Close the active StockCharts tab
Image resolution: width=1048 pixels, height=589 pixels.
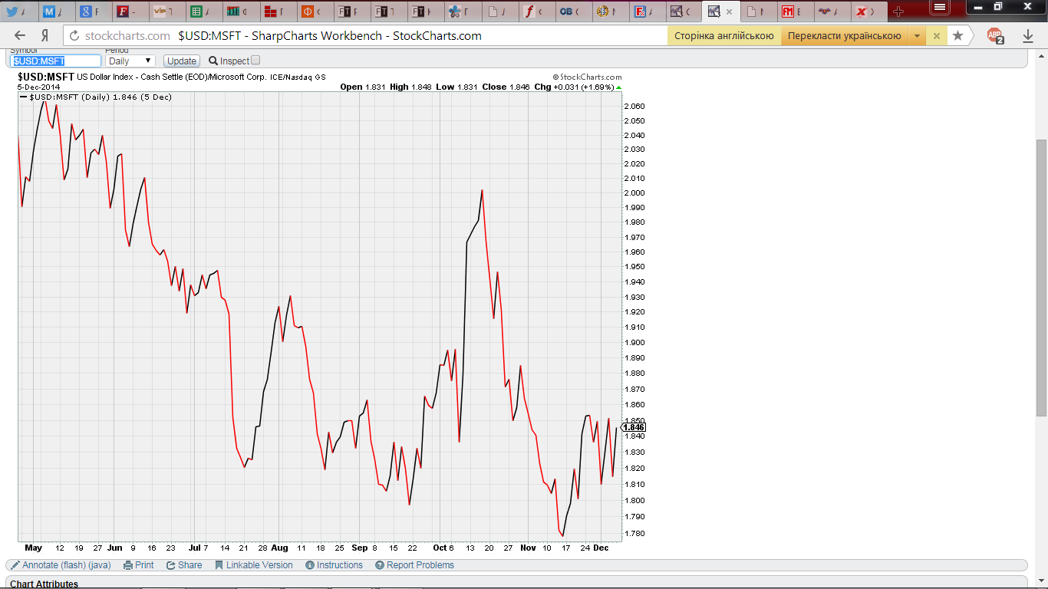[x=729, y=12]
